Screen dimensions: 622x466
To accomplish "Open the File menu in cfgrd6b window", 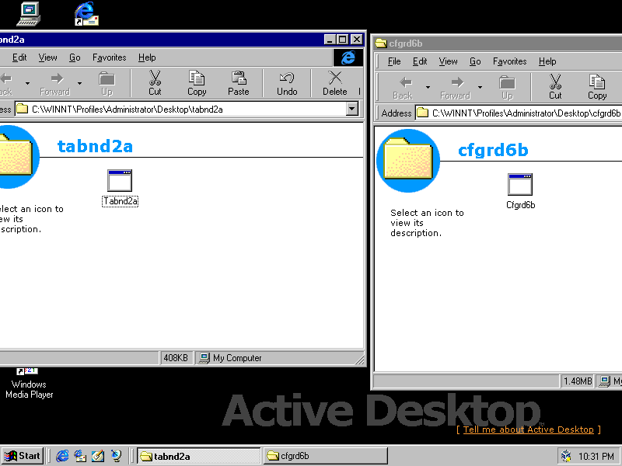I will tap(394, 61).
